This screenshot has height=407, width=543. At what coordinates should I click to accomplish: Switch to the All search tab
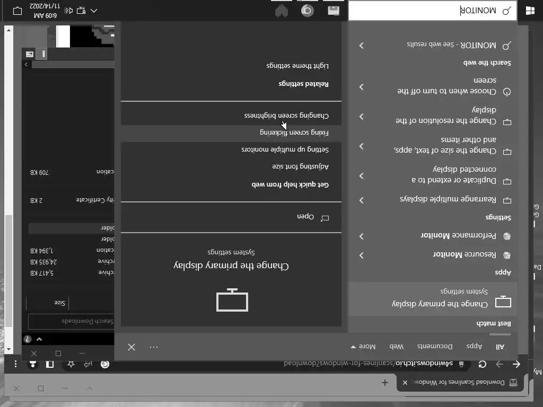tap(500, 347)
